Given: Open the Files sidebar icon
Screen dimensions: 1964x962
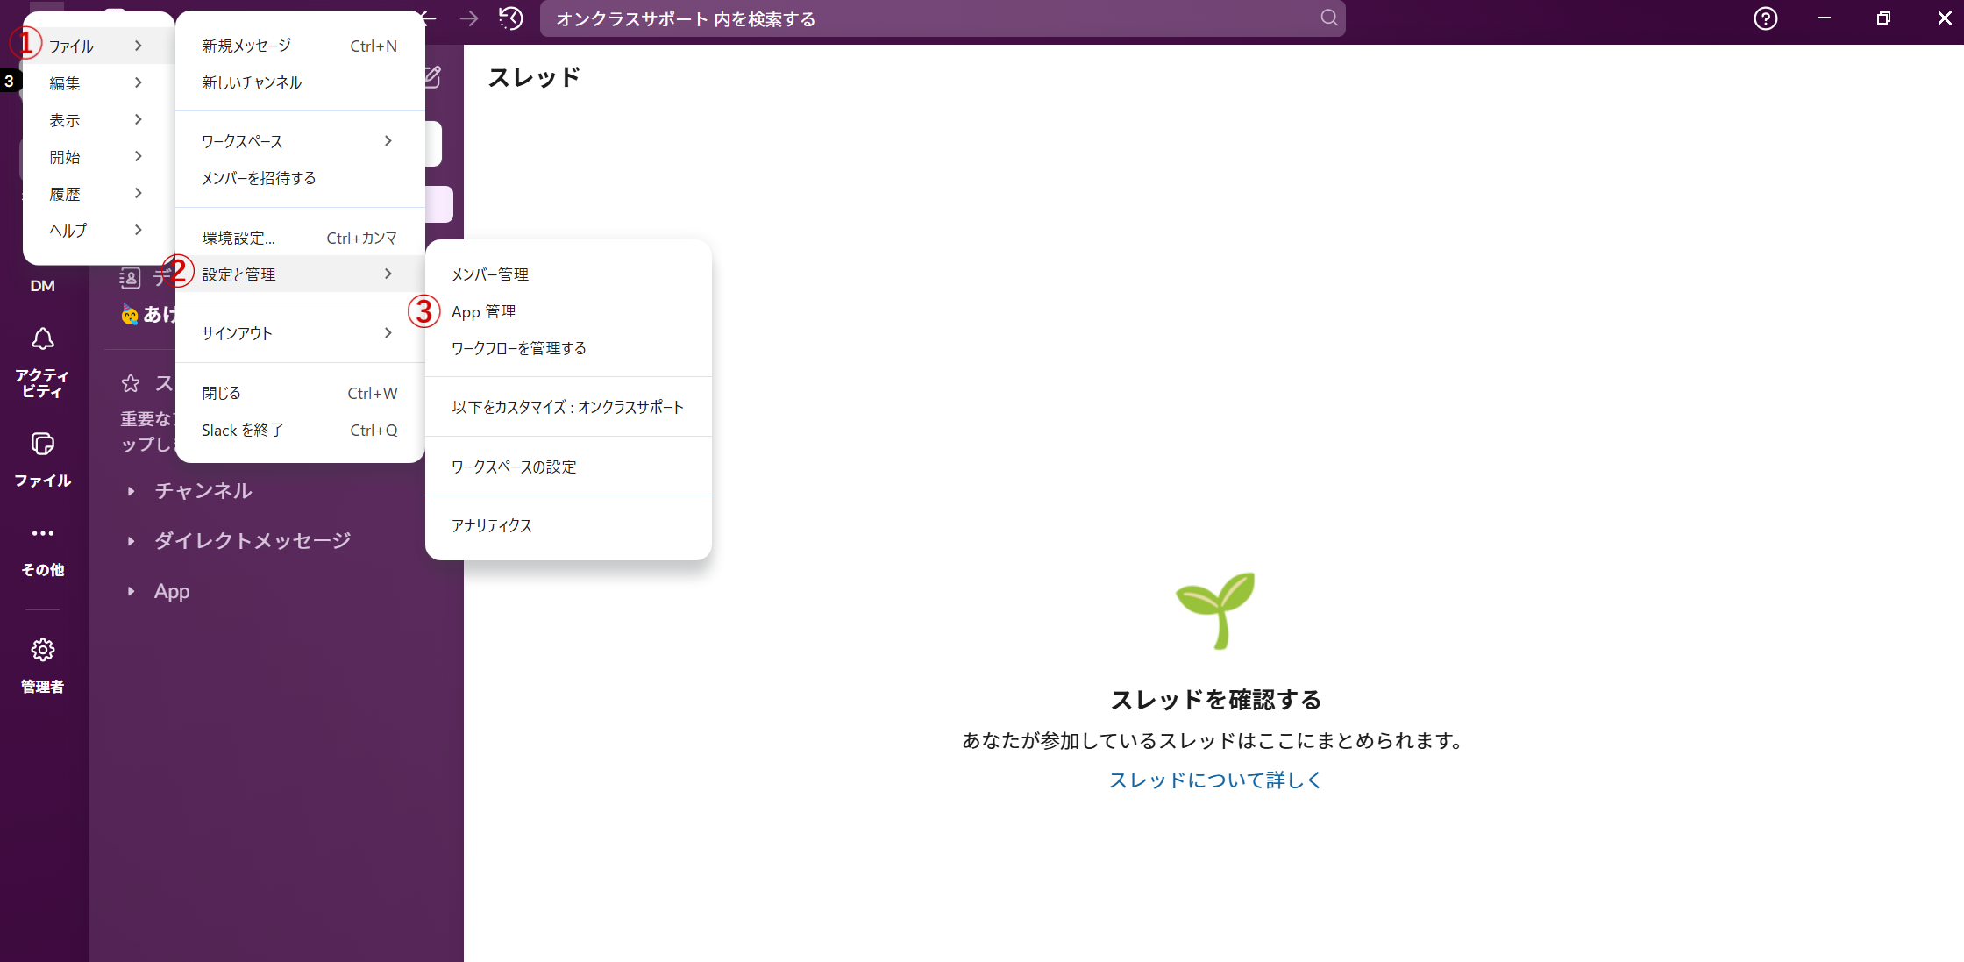Looking at the screenshot, I should 42,445.
